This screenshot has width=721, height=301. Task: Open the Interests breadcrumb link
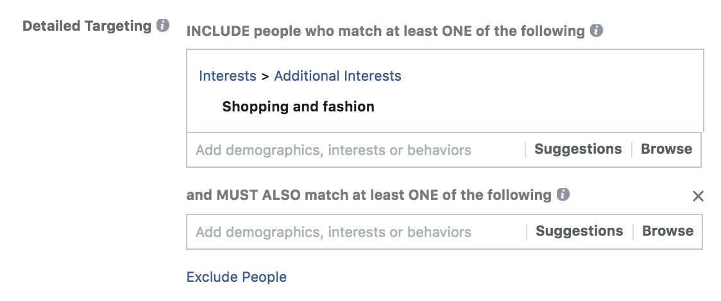pos(228,76)
